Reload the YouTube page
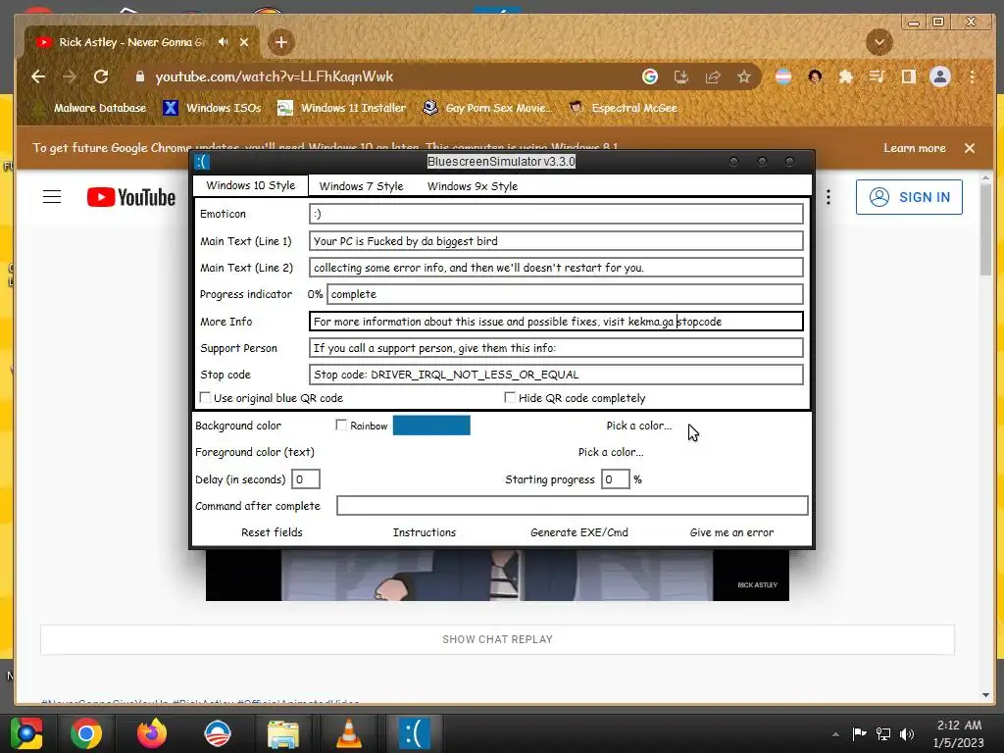 pos(101,76)
